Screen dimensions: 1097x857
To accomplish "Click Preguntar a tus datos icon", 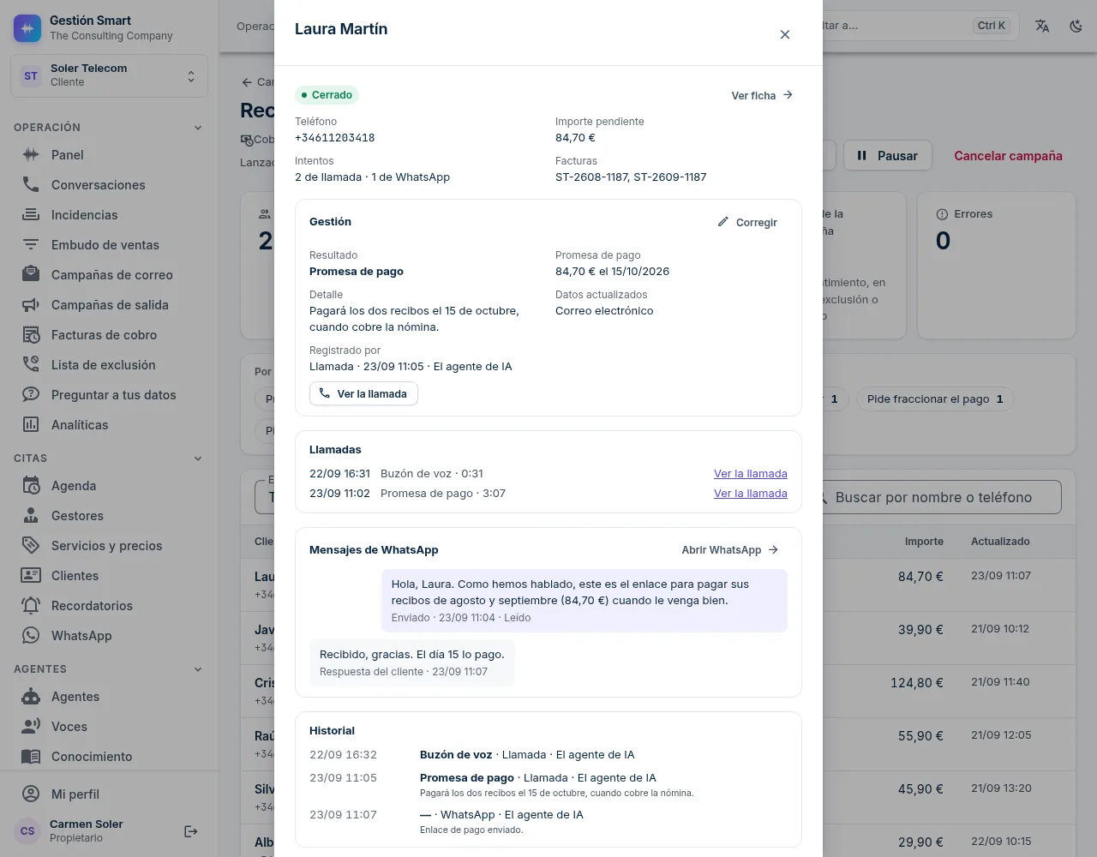I will (x=31, y=395).
